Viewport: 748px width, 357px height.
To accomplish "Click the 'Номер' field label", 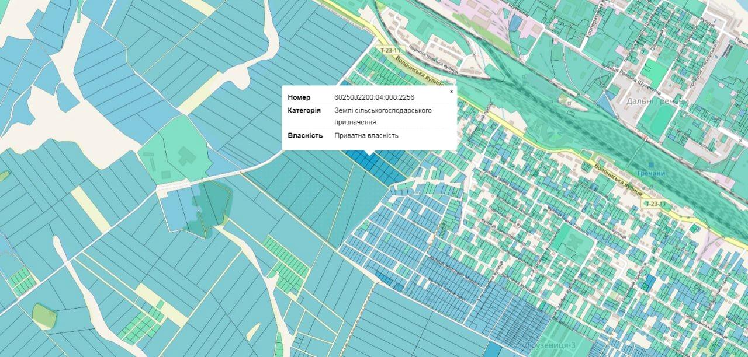I will tap(299, 97).
